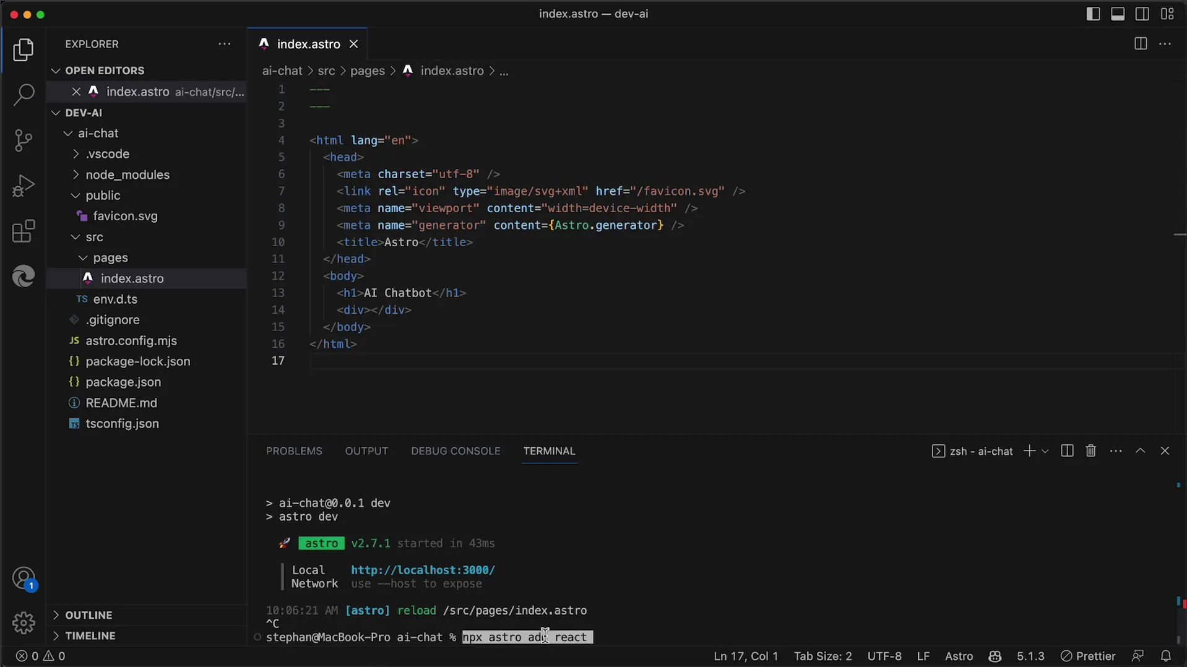
Task: Switch to the Problems tab
Action: pyautogui.click(x=294, y=451)
